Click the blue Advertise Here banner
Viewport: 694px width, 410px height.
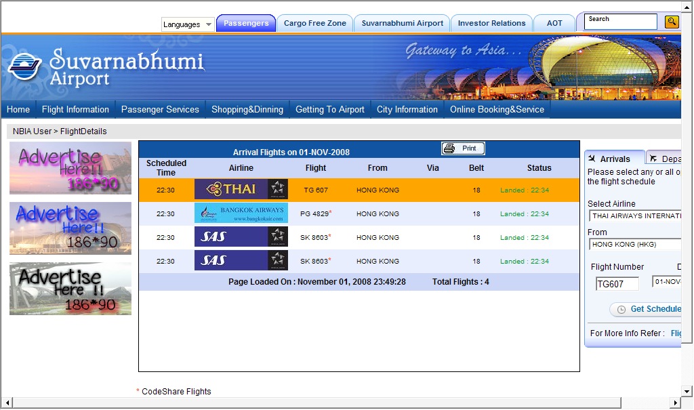(70, 228)
